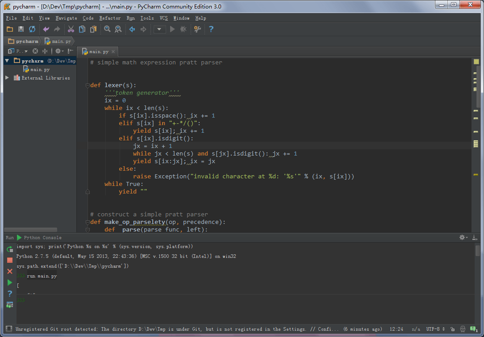This screenshot has height=337, width=484.
Task: Close the main.py editor tab
Action: (112, 51)
